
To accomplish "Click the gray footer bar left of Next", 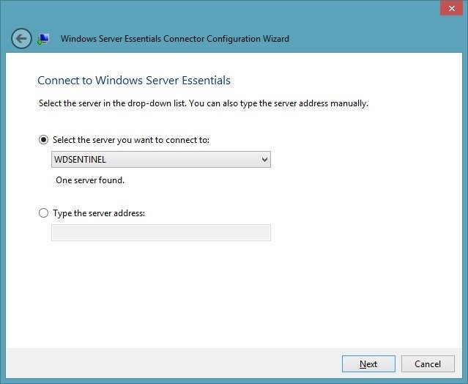I will [173, 363].
